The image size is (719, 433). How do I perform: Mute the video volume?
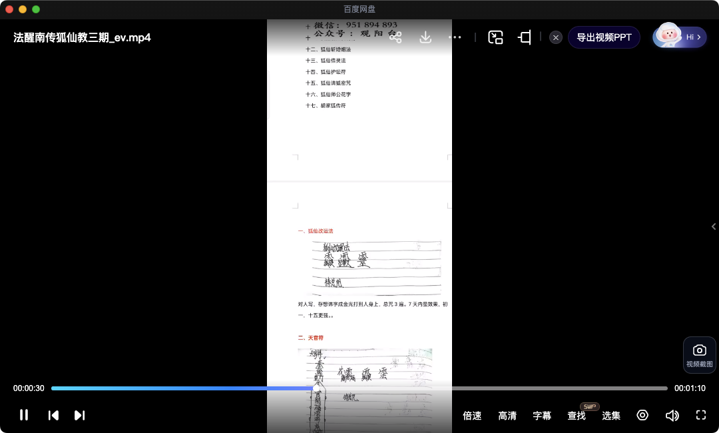pyautogui.click(x=672, y=416)
